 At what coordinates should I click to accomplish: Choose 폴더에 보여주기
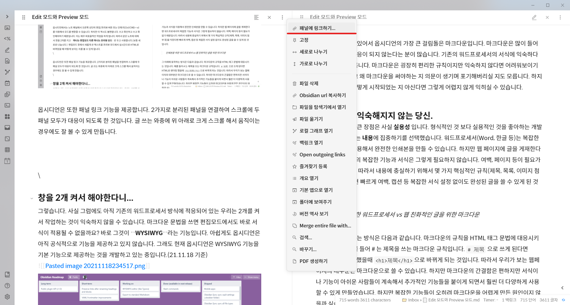[x=322, y=202]
